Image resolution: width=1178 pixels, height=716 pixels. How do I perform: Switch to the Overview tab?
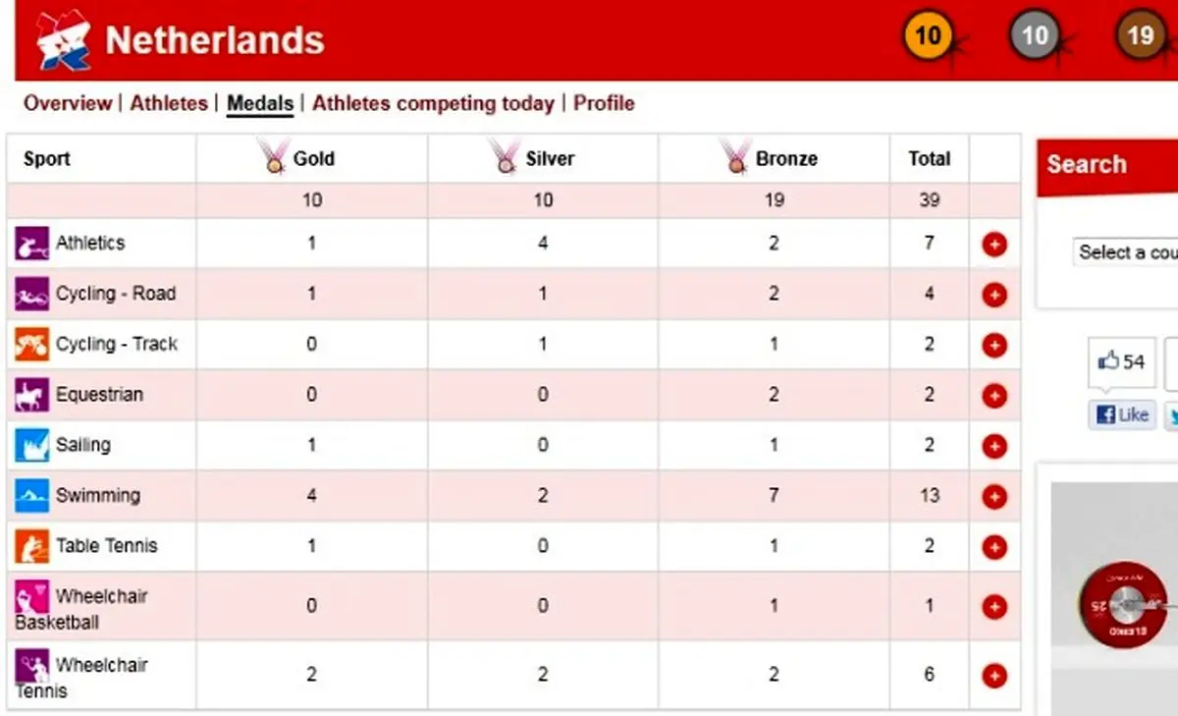click(x=68, y=103)
